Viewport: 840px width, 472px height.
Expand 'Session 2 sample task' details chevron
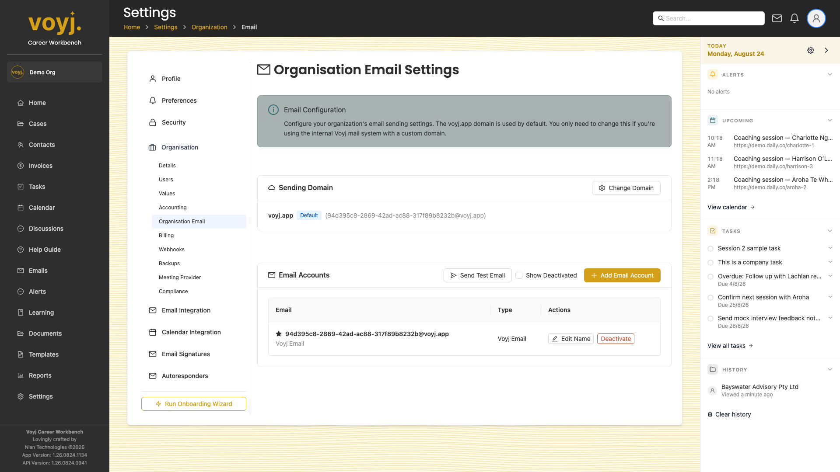pyautogui.click(x=830, y=248)
